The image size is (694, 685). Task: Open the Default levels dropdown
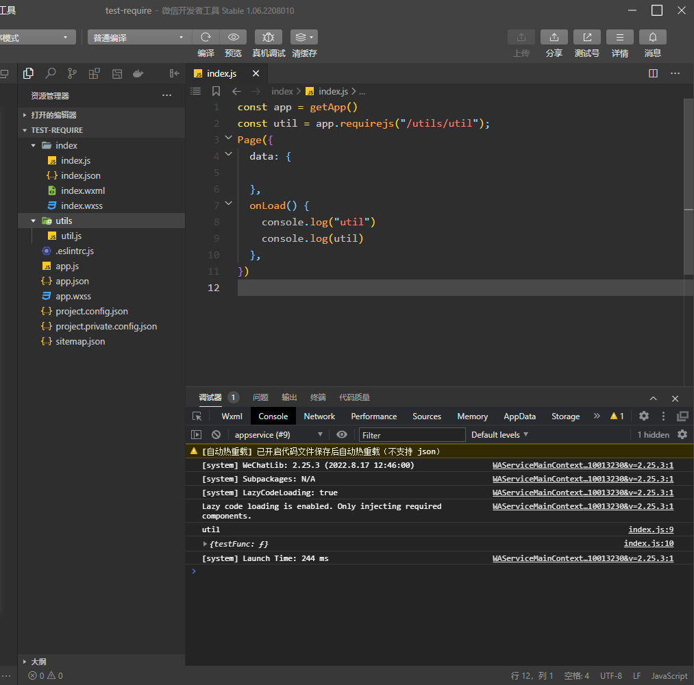click(x=500, y=434)
